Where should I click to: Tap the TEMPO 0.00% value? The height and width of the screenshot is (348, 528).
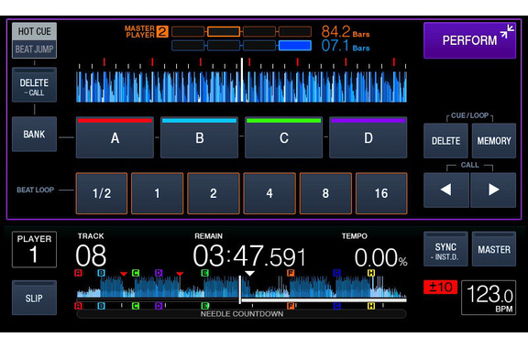[380, 258]
